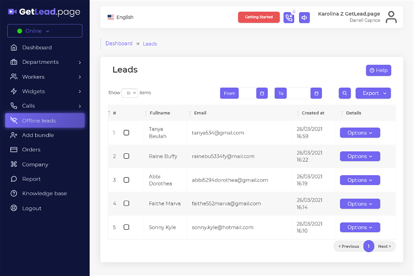Check the box next to Sonny Kyle

tap(127, 227)
